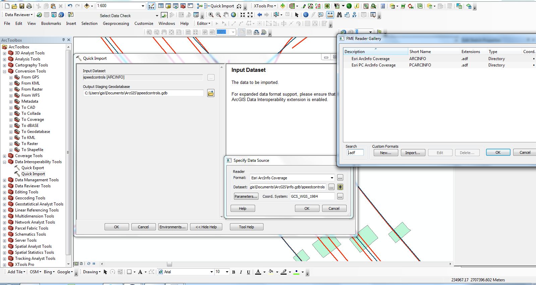Select the Zoom In magnifier tool
Image resolution: width=536 pixels, height=285 pixels.
point(211,15)
